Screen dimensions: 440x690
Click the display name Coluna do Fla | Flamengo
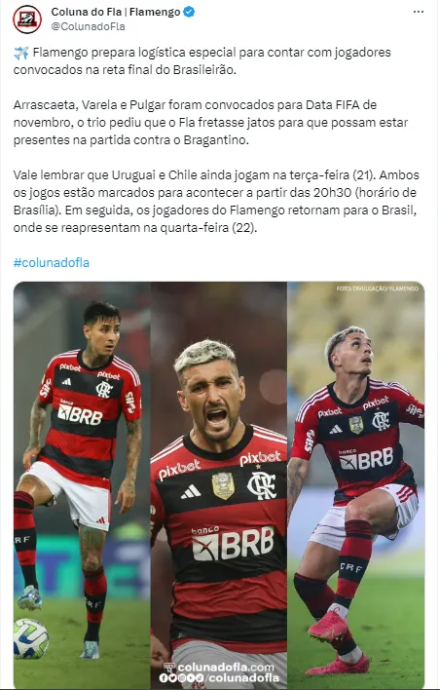click(x=116, y=12)
